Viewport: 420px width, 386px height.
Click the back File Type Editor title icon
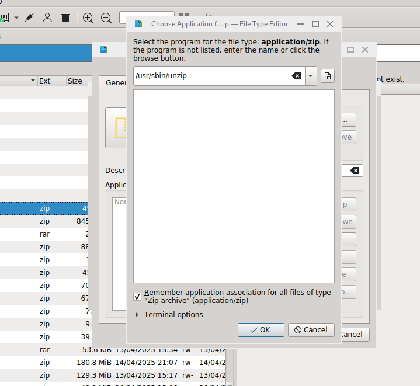click(104, 50)
